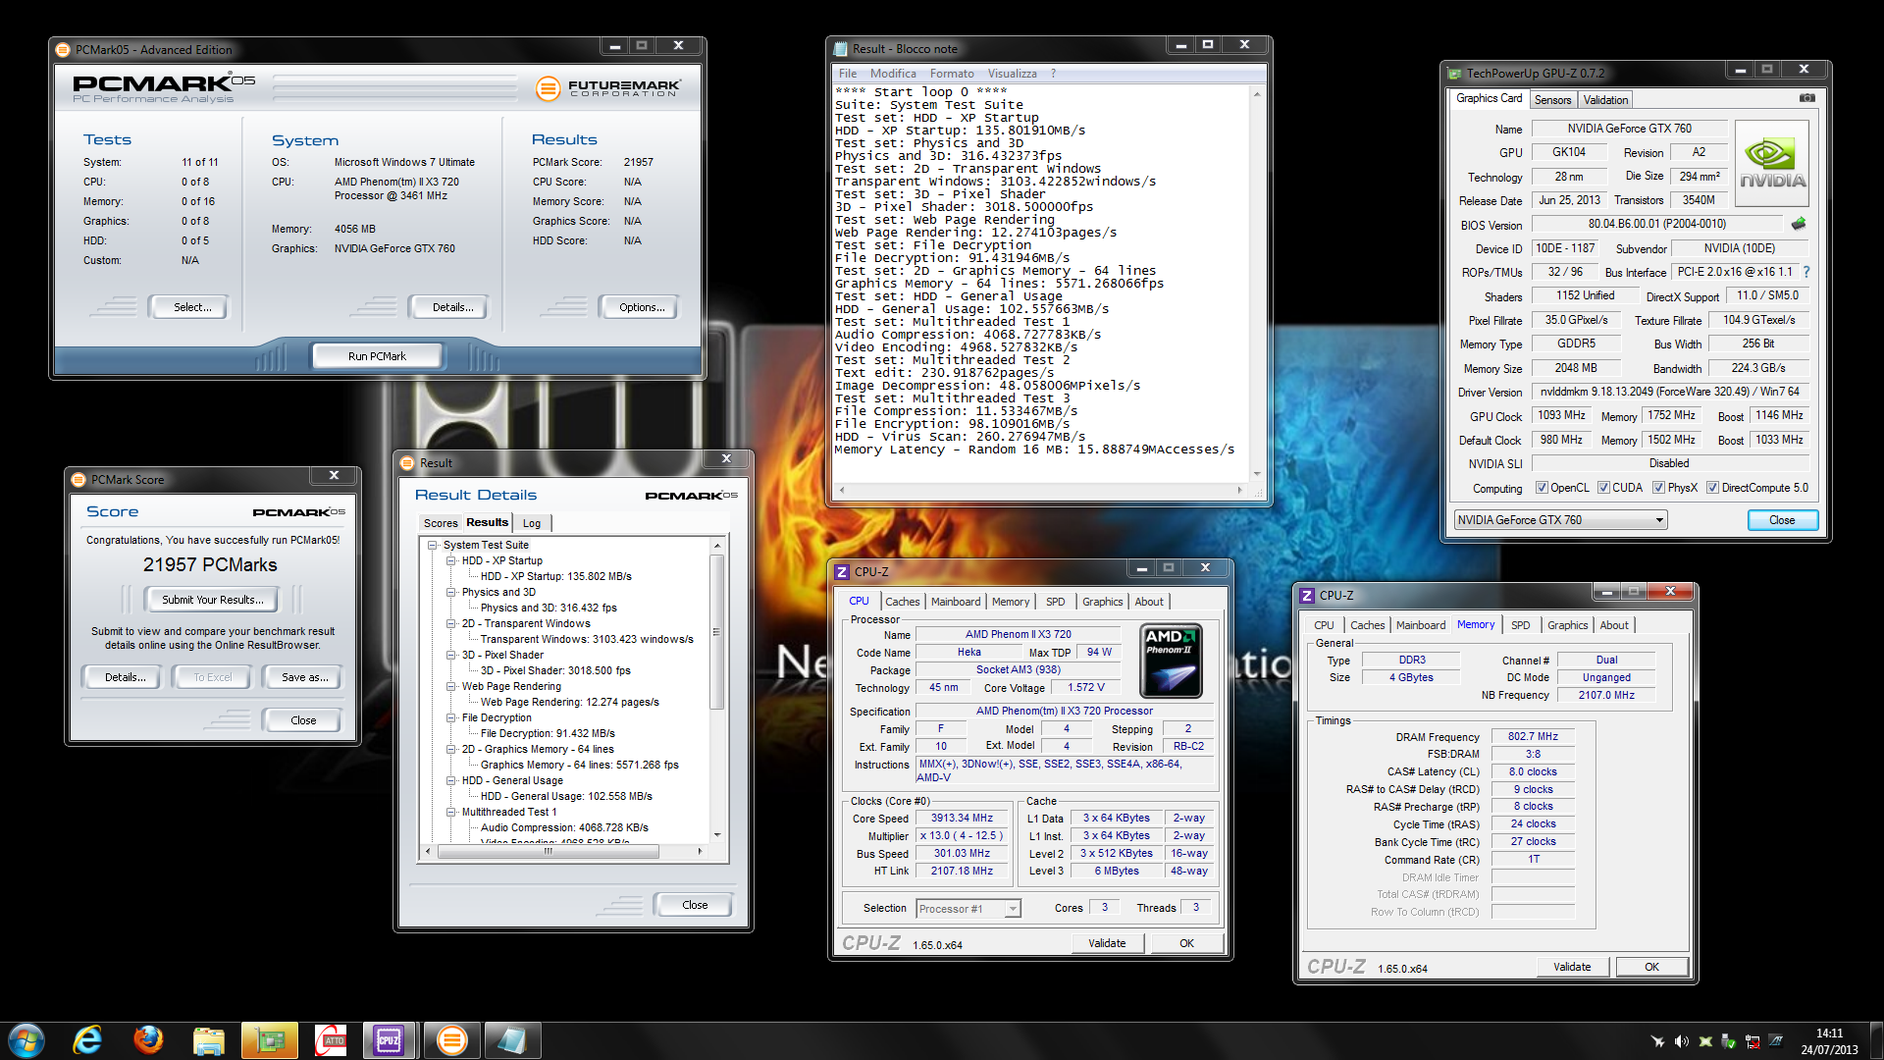1884x1060 pixels.
Task: Click the GPU-Z title bar icon
Action: pos(1454,73)
